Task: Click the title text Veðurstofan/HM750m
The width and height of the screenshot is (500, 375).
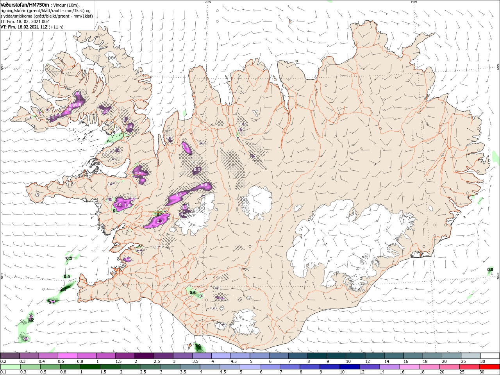Action: tap(25, 5)
